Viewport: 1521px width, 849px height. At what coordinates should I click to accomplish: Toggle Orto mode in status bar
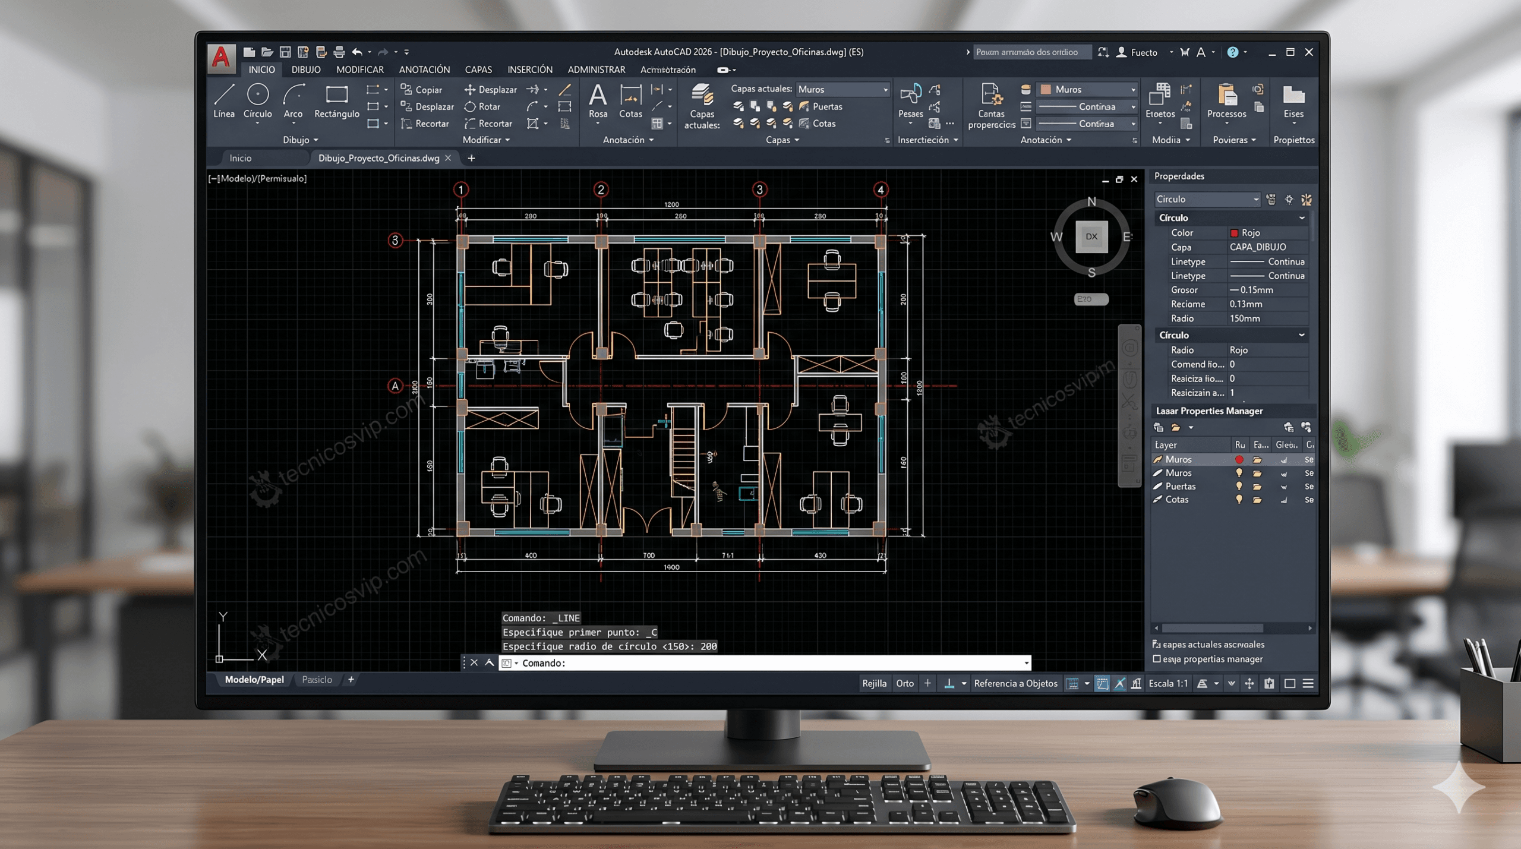[x=904, y=684]
